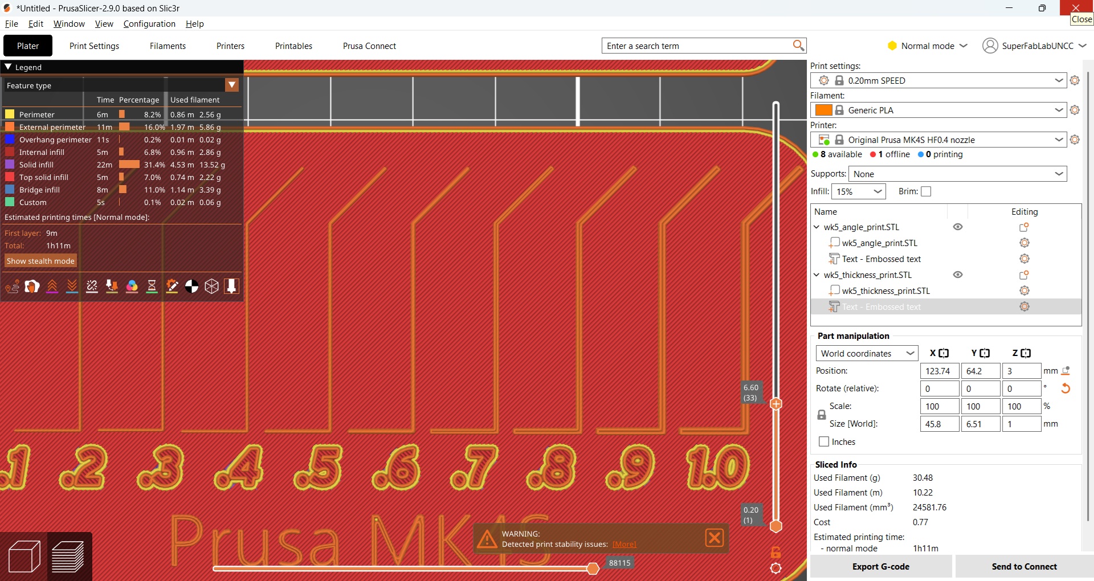The image size is (1094, 581).
Task: Open the Configuration menu
Action: click(149, 23)
